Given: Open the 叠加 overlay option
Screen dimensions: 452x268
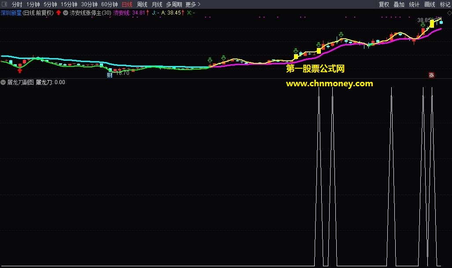Looking at the screenshot, I should pos(399,4).
